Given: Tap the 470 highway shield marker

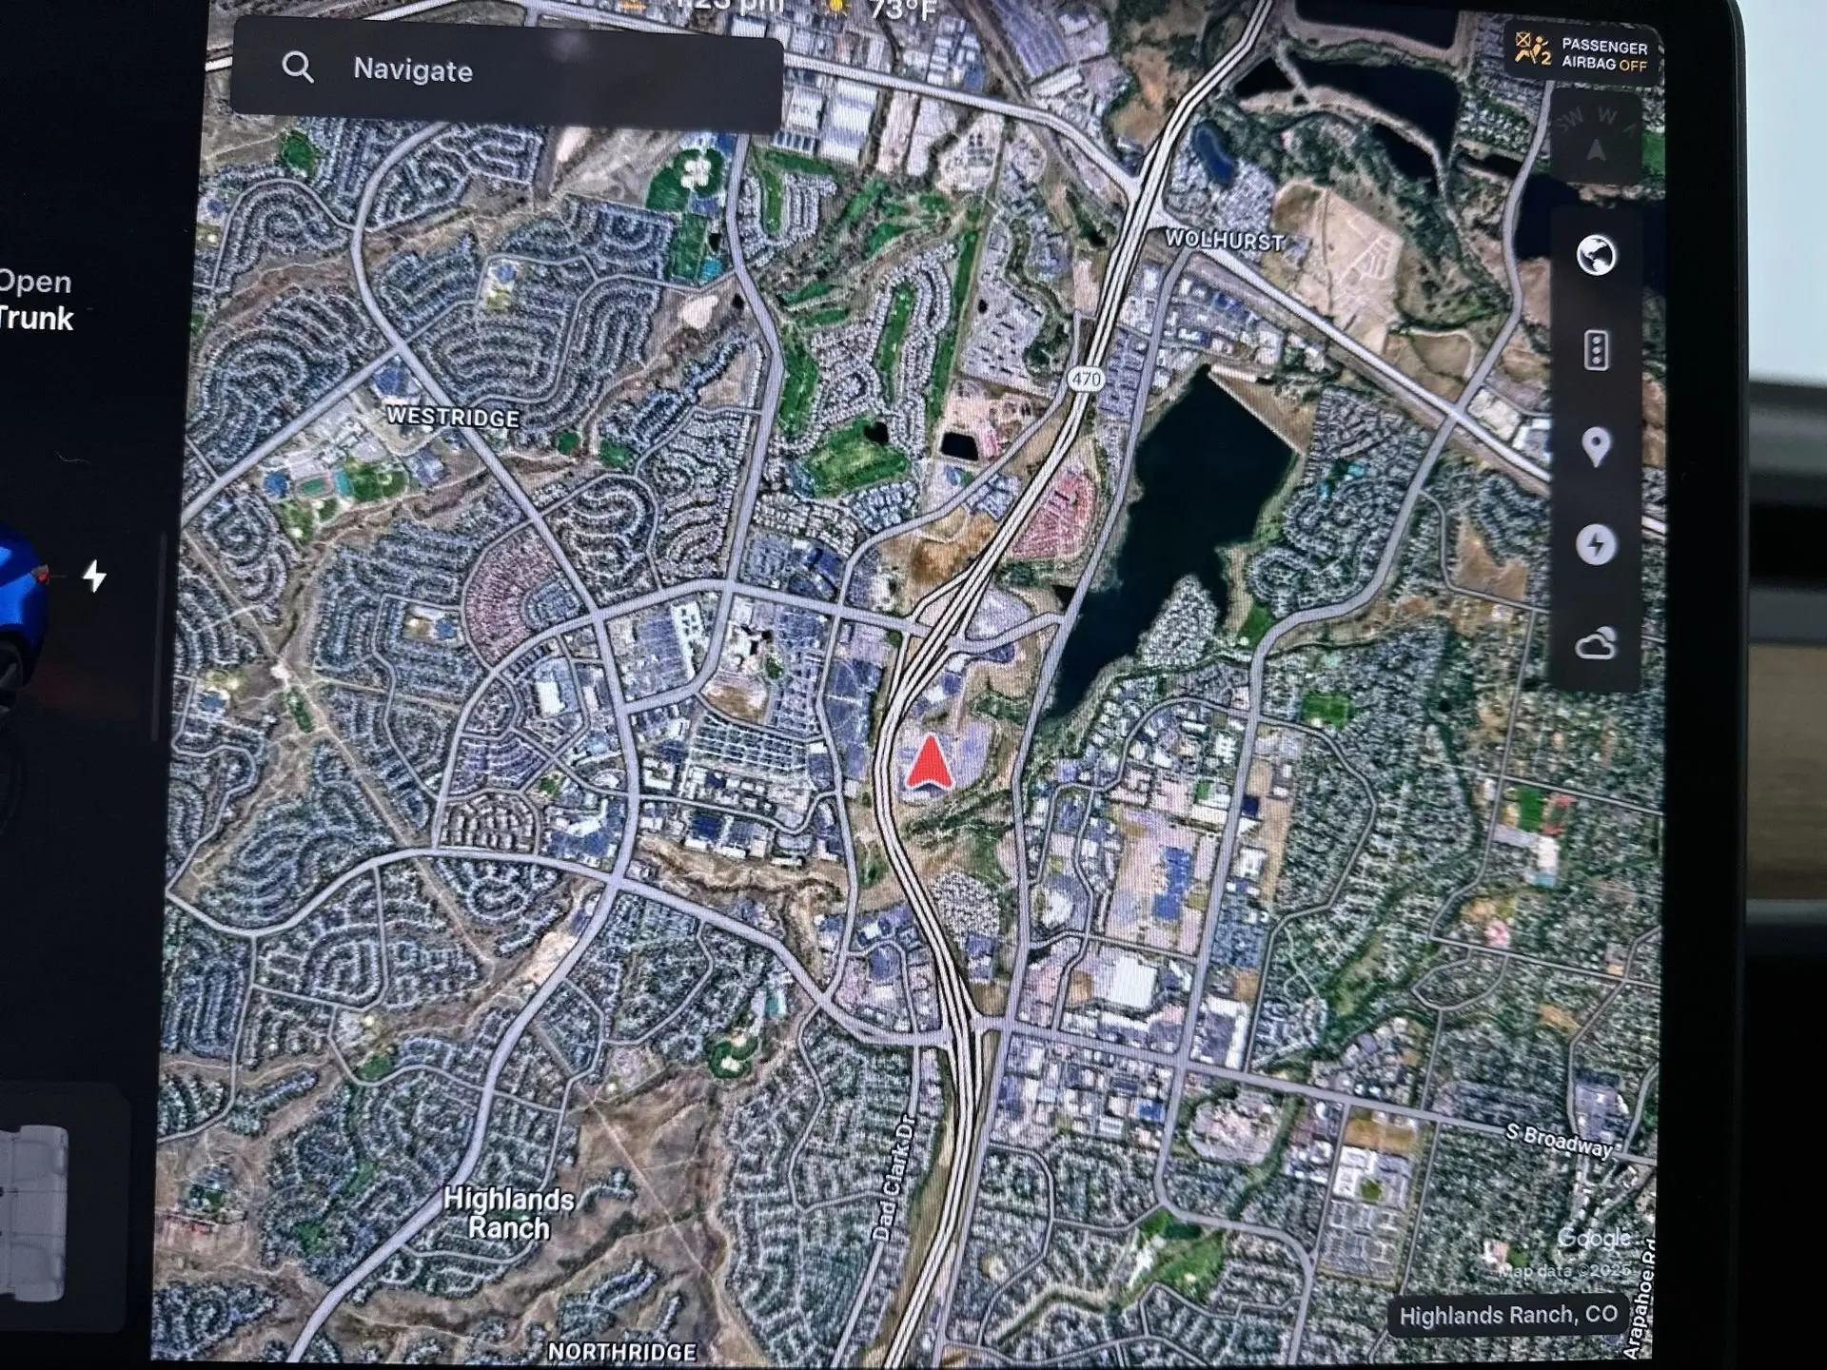Looking at the screenshot, I should [x=1086, y=379].
